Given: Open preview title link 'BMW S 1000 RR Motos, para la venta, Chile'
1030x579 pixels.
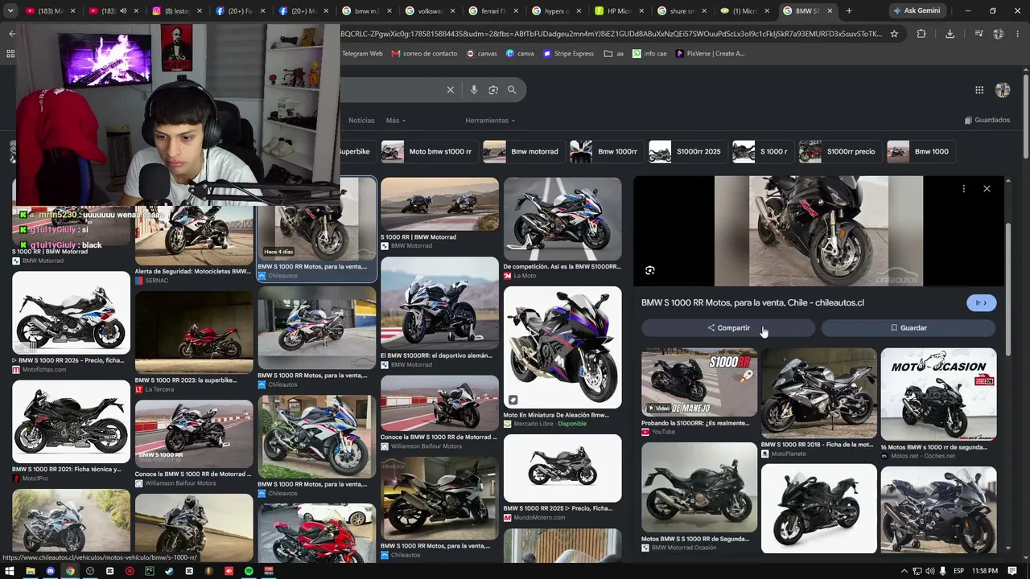Looking at the screenshot, I should click(752, 303).
